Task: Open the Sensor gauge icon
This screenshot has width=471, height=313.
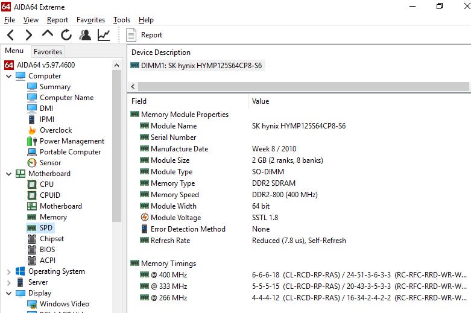Action: (x=32, y=163)
